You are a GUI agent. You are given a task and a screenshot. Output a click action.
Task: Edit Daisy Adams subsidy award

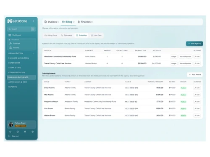197,88
